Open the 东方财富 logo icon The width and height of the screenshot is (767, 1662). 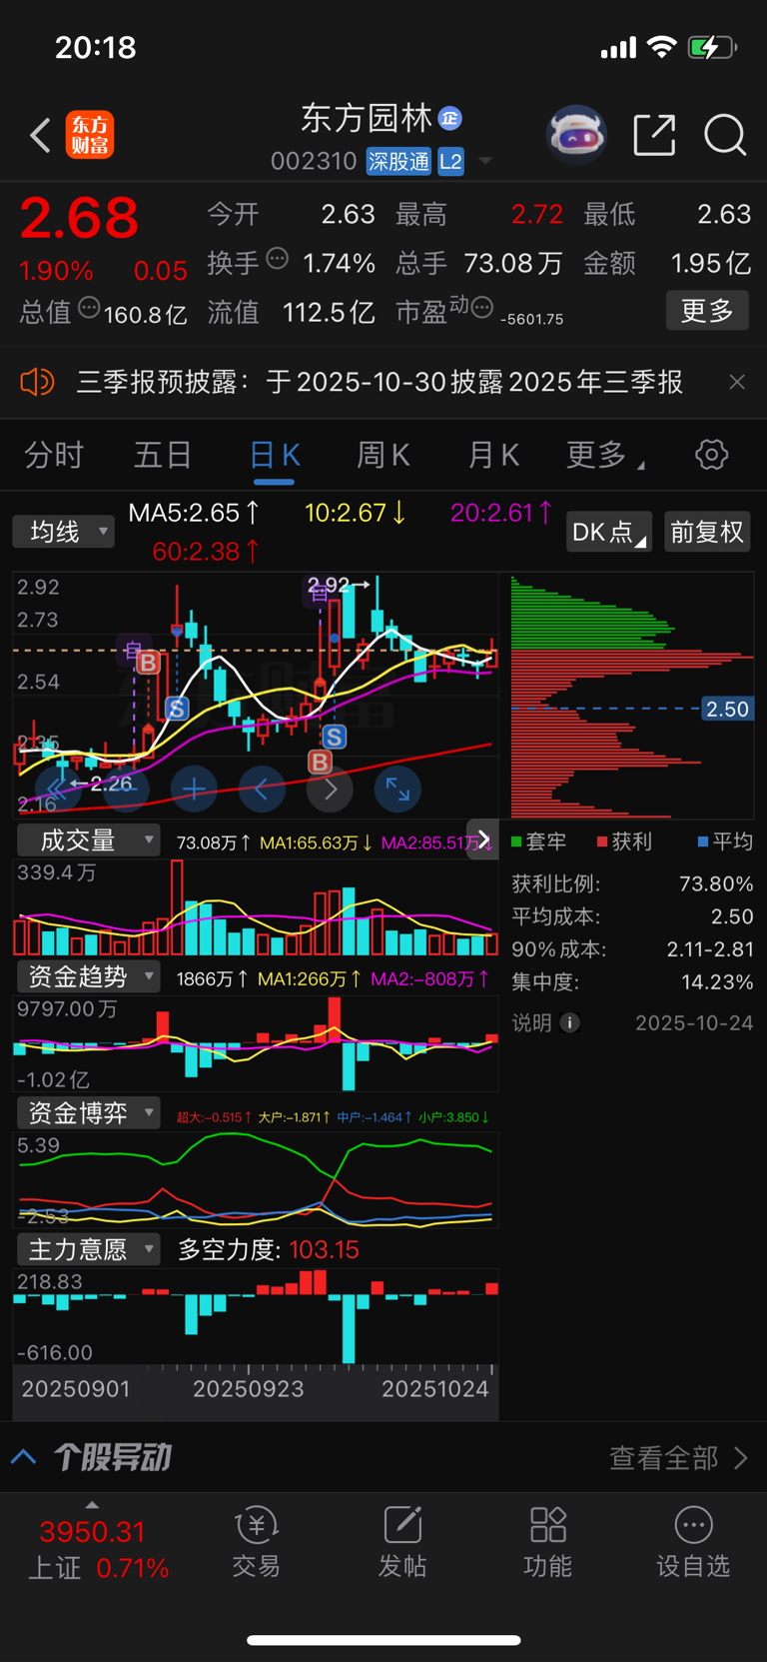90,135
